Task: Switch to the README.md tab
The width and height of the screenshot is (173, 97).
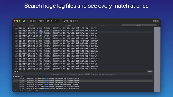Action: pyautogui.click(x=104, y=25)
